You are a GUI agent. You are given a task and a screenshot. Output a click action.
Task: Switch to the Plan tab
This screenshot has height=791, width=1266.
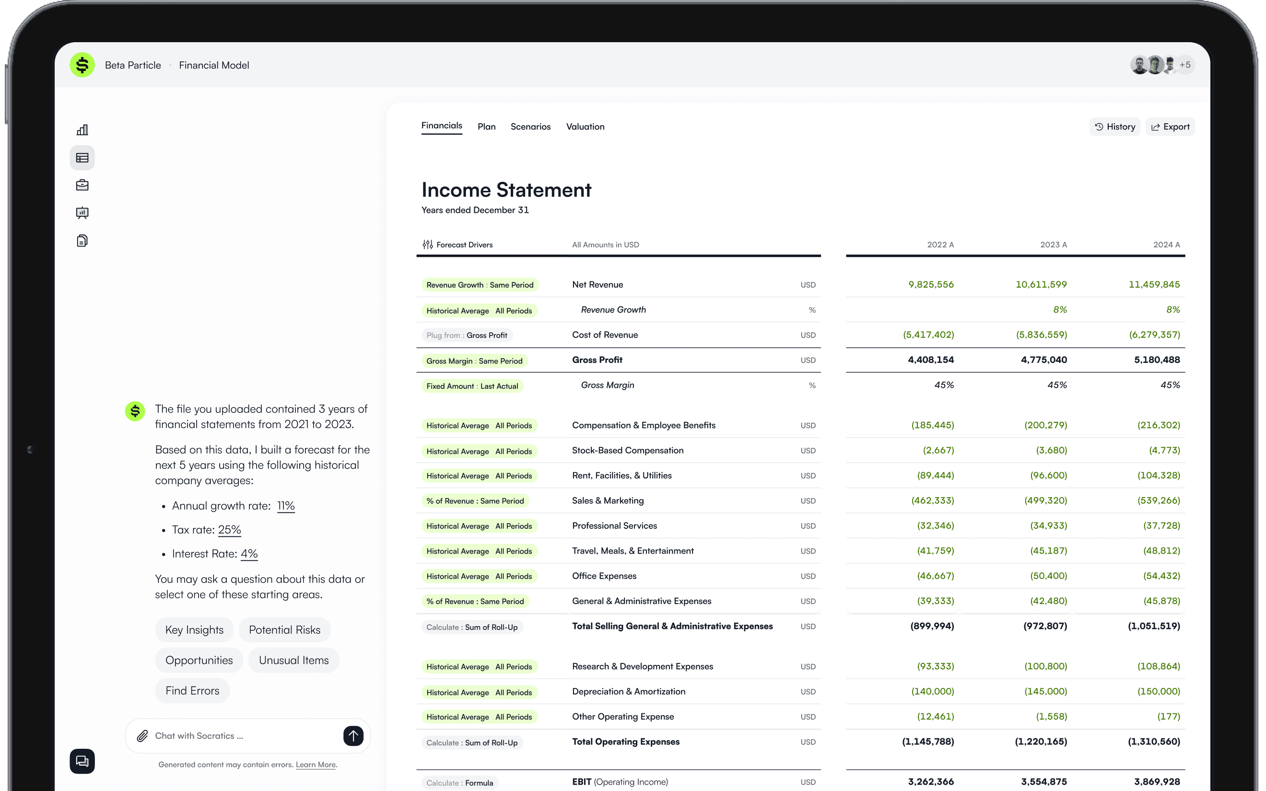(x=486, y=127)
